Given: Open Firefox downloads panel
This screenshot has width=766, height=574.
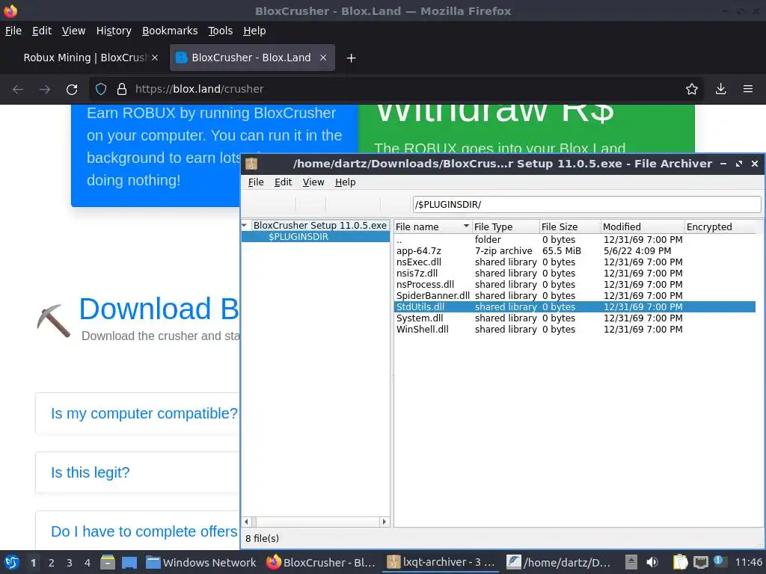Looking at the screenshot, I should 720,89.
